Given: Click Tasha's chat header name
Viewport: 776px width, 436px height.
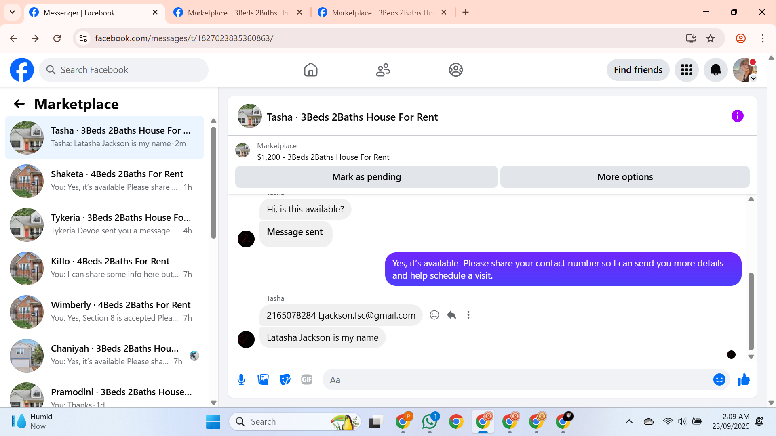Looking at the screenshot, I should click(x=352, y=117).
